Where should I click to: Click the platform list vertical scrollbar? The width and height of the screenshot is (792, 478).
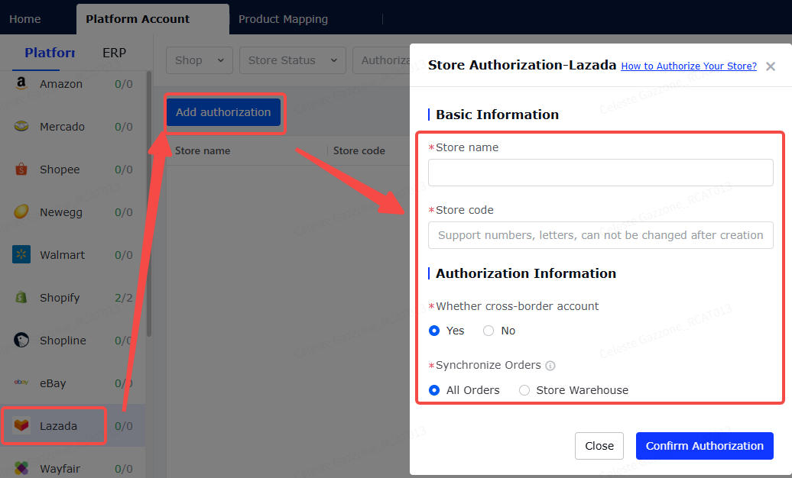click(x=149, y=203)
